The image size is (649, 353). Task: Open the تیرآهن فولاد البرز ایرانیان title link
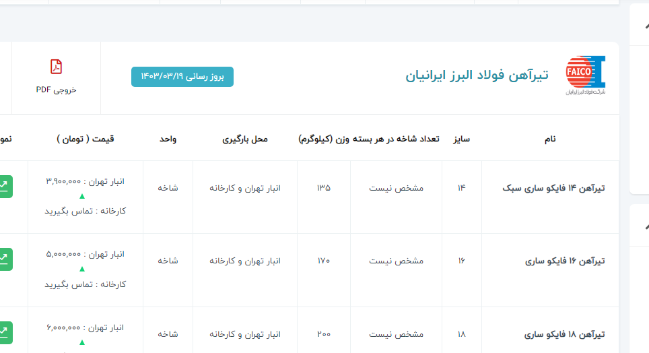pyautogui.click(x=477, y=75)
